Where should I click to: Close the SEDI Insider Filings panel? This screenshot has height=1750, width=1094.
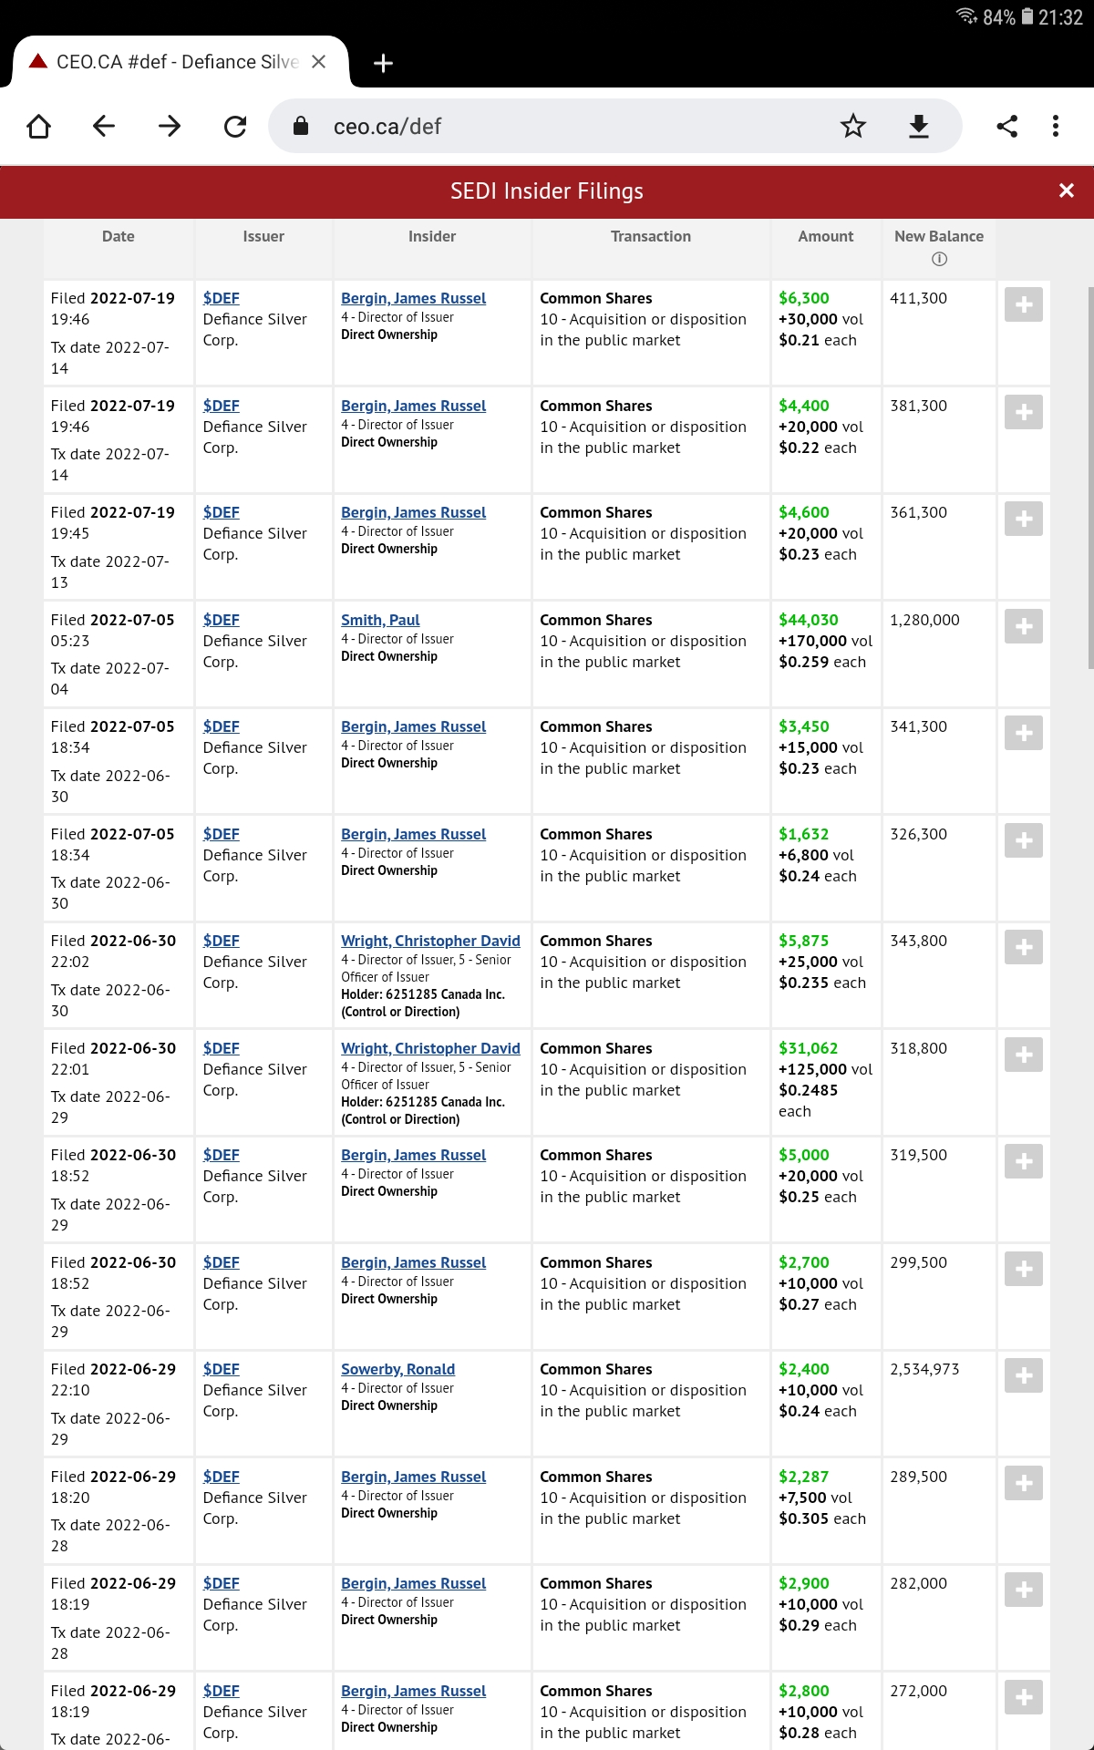click(x=1066, y=190)
